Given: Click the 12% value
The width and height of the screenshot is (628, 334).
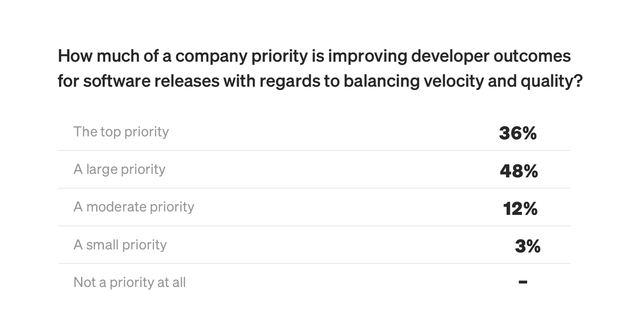Looking at the screenshot, I should point(520,209).
